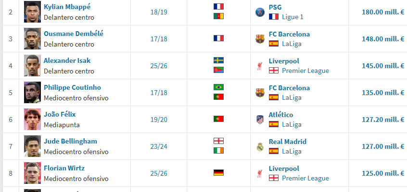The image size is (407, 192).
Task: Click Jude Bellingham's portrait thumbnail
Action: 32,146
